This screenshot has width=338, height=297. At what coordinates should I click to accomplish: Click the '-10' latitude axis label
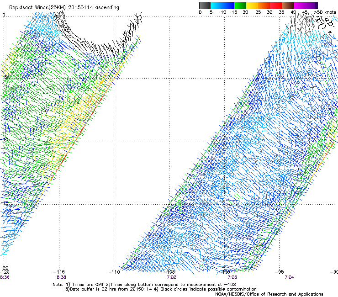(x=5, y=139)
